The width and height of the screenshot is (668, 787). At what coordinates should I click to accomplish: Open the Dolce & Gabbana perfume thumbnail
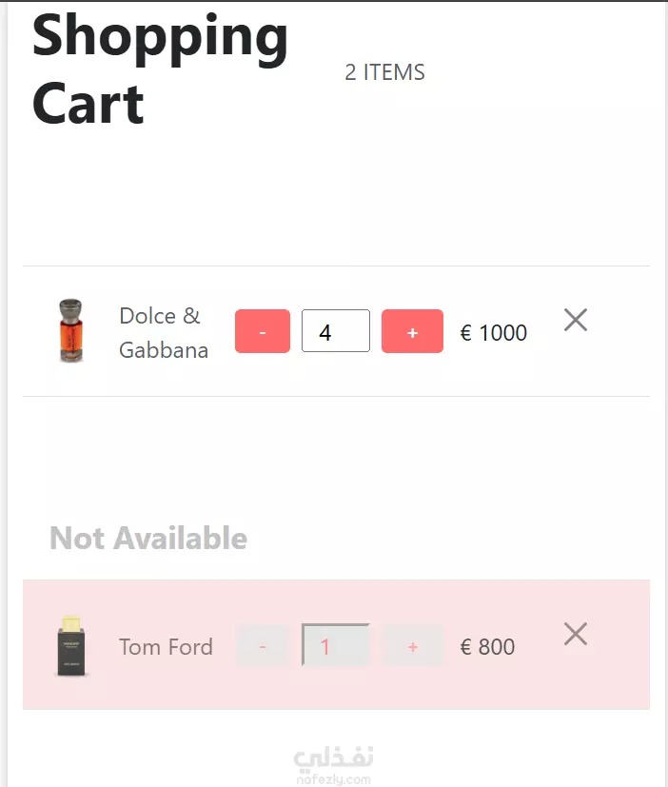tap(70, 330)
